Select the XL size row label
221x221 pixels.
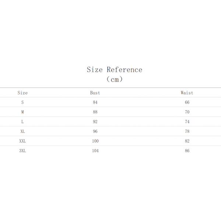pos(22,131)
